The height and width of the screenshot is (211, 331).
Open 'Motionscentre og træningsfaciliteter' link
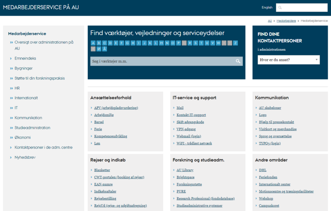pyautogui.click(x=286, y=192)
